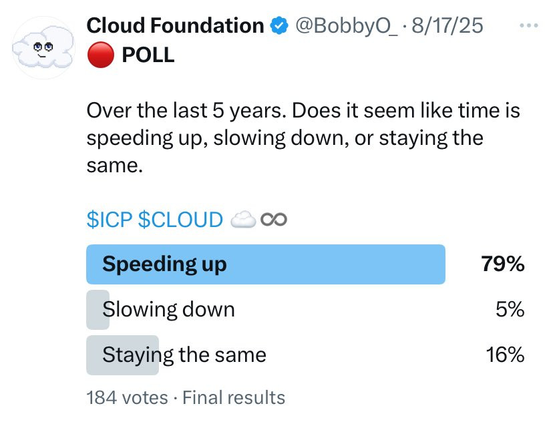Screen dimensions: 553x422
Task: Click the 5% result percentage
Action: click(x=510, y=309)
